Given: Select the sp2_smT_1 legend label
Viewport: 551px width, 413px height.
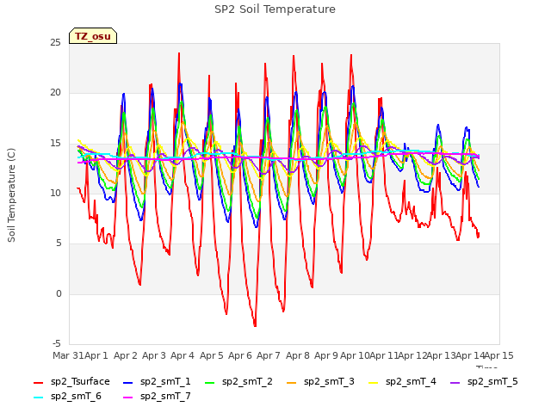Looking at the screenshot, I should (x=165, y=382).
